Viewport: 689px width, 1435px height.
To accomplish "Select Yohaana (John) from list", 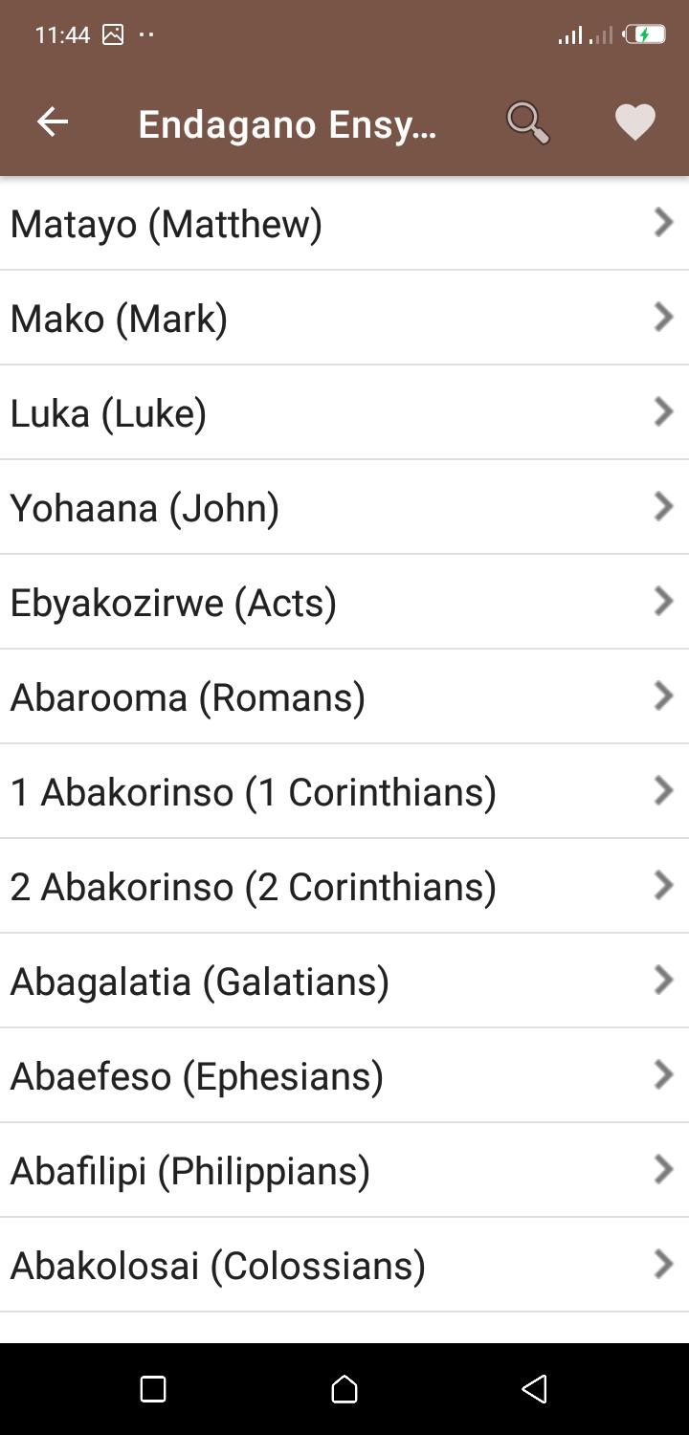I will point(344,507).
